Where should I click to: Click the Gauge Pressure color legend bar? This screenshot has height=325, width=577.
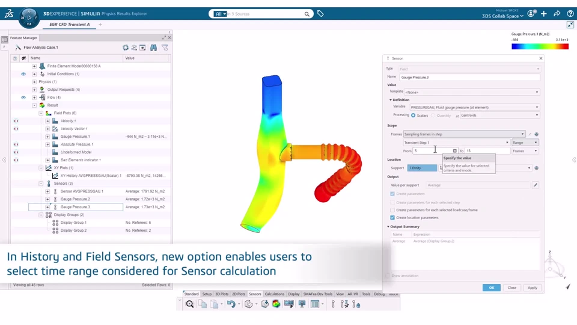tap(540, 46)
